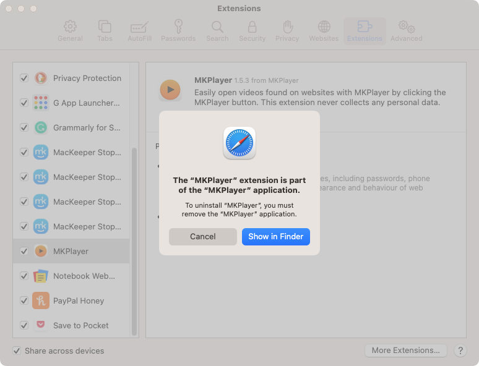Select the MKPlayer row label

click(71, 251)
